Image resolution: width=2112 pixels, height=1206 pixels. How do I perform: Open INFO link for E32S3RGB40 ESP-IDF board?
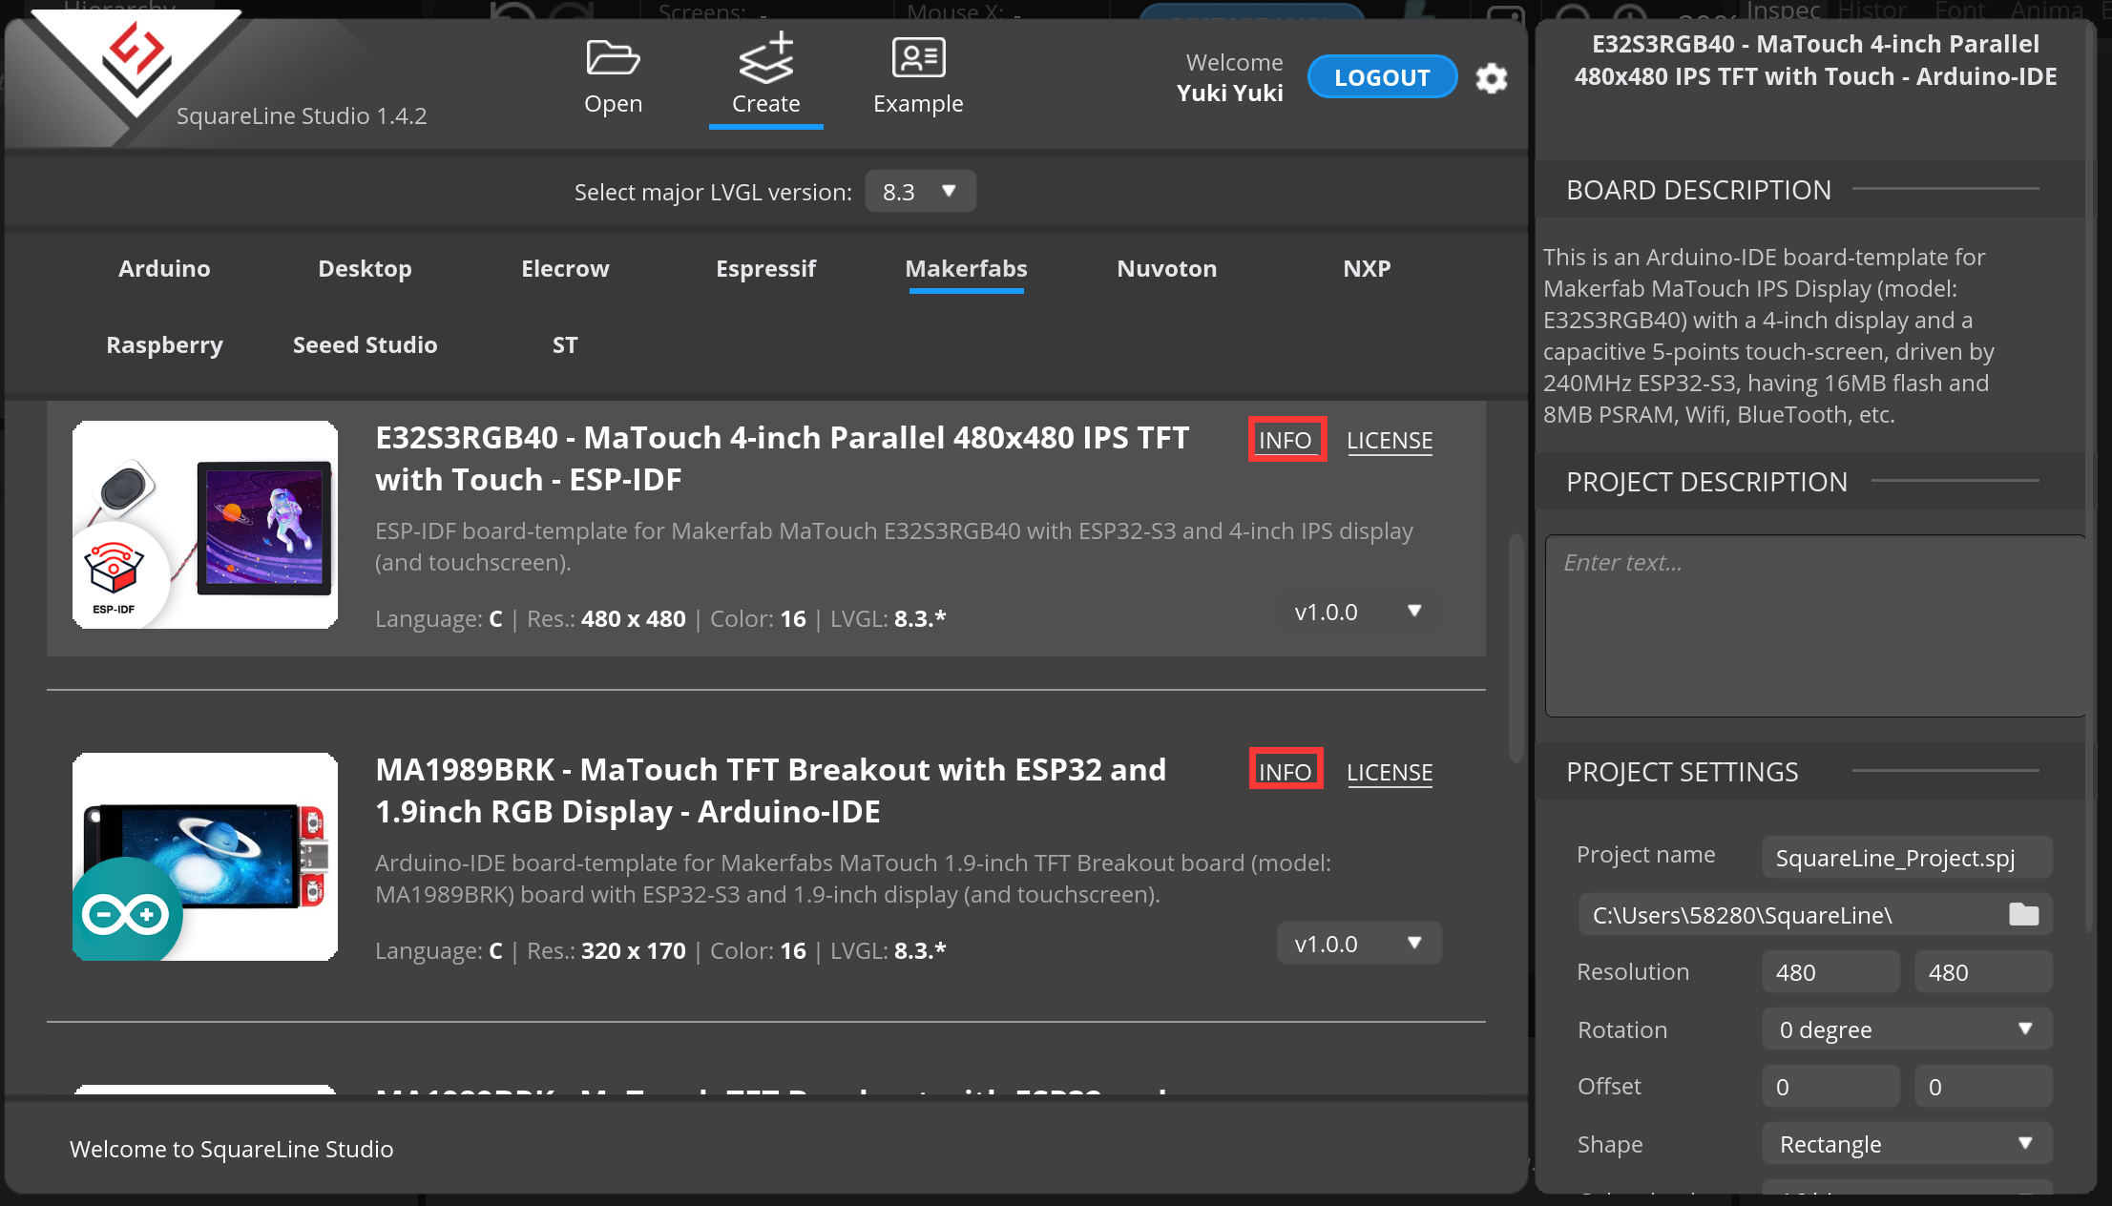point(1286,440)
